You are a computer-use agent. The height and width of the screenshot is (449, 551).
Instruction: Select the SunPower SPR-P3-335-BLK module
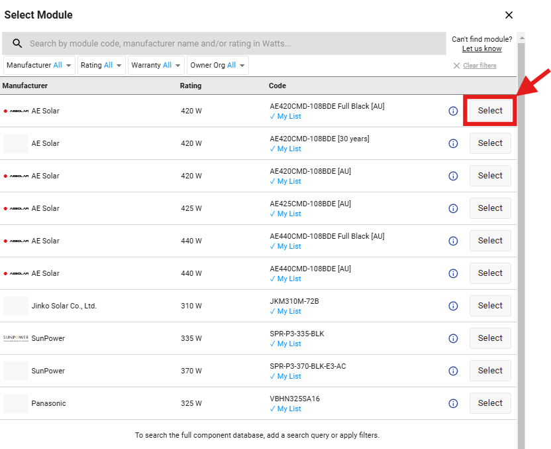(x=490, y=338)
